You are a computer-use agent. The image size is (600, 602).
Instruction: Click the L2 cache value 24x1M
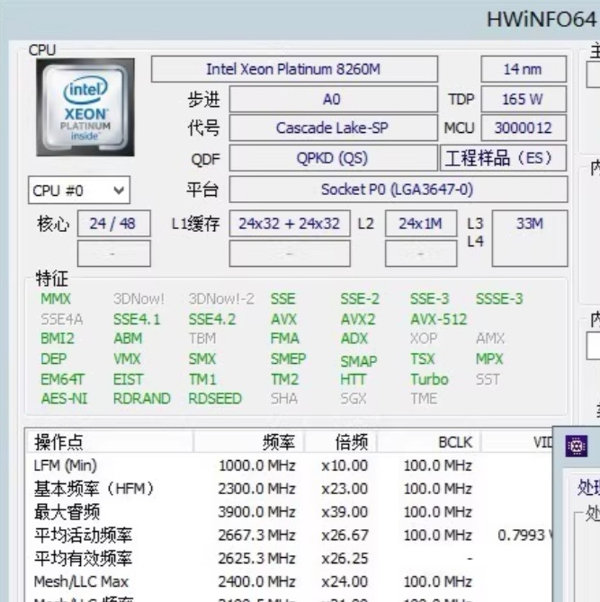coord(421,223)
